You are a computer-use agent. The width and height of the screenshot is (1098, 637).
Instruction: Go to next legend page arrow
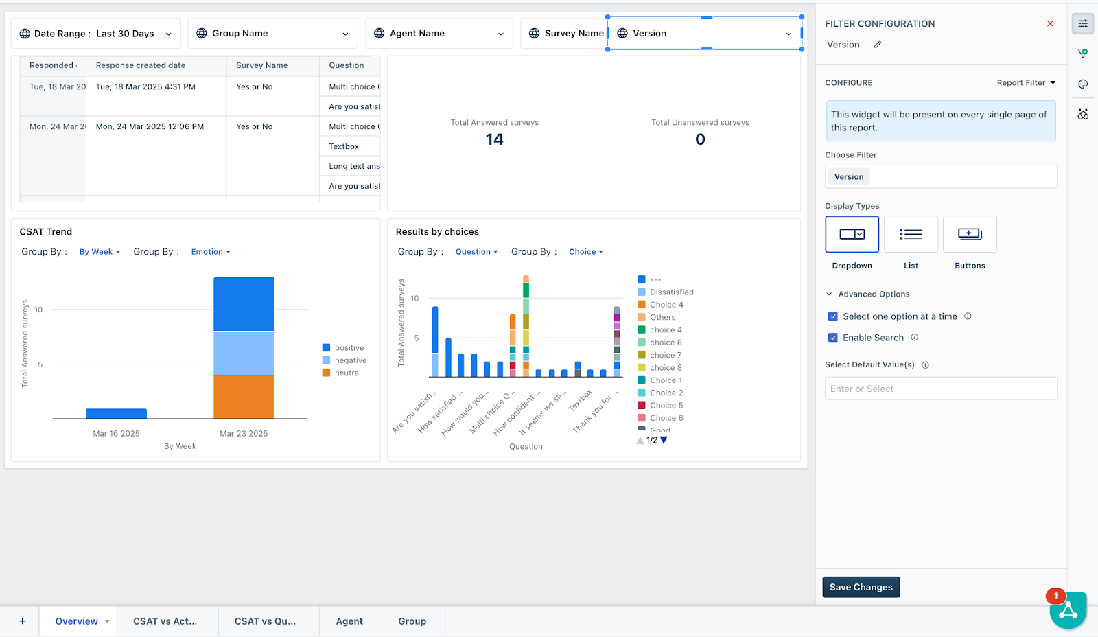[664, 440]
